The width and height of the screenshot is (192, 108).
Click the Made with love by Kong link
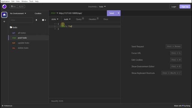[182, 106]
